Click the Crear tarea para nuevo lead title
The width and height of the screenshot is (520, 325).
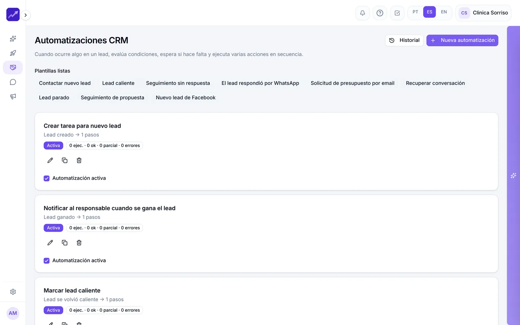[x=82, y=126]
